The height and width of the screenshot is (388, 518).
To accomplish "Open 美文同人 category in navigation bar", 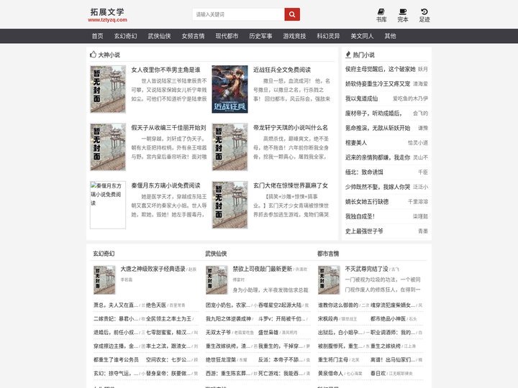I will coord(362,36).
